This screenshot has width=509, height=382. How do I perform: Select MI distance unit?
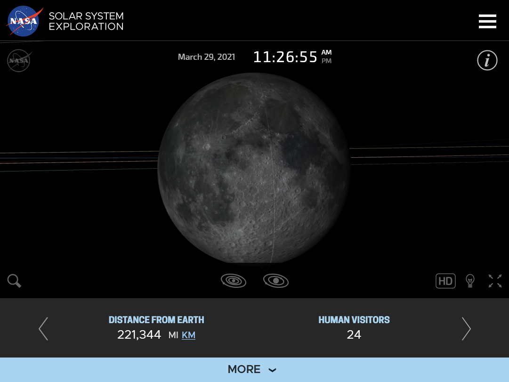[173, 335]
